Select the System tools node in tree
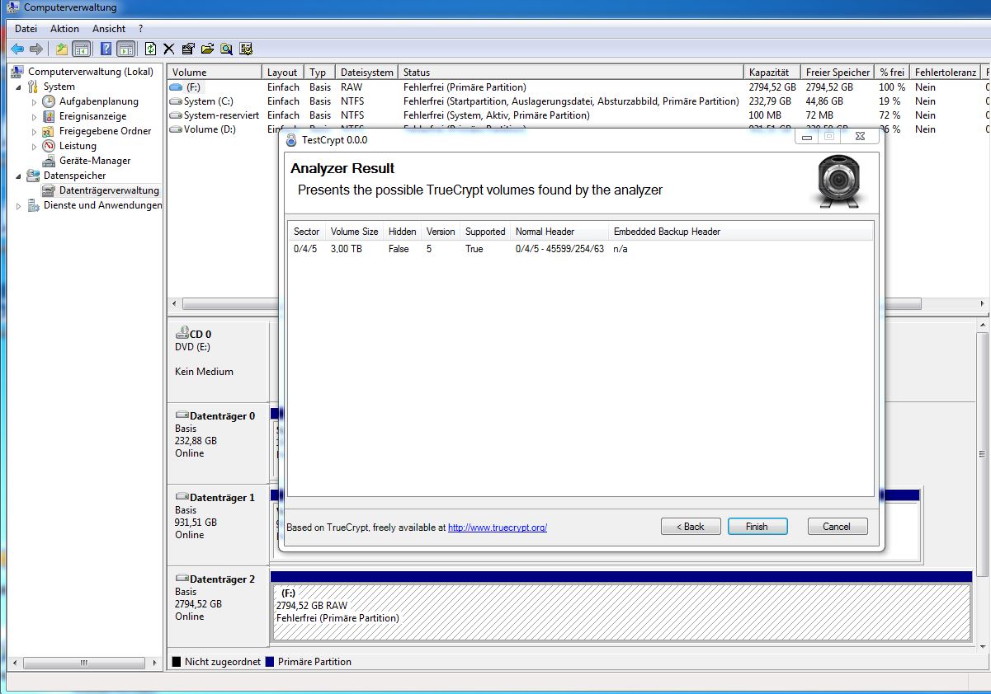Screen dimensions: 991x694 59,87
